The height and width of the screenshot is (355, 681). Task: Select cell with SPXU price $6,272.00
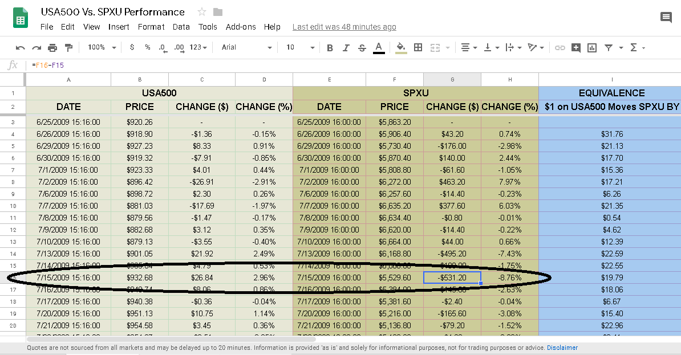click(394, 182)
